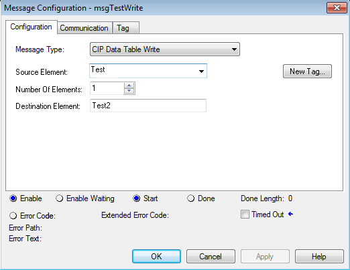Select the Done radio button
Screen dimensions: 350x270
pos(190,198)
